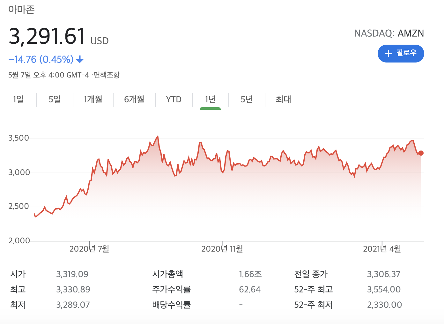Switch chart to 6개월 range
The image size is (444, 324).
tap(134, 99)
